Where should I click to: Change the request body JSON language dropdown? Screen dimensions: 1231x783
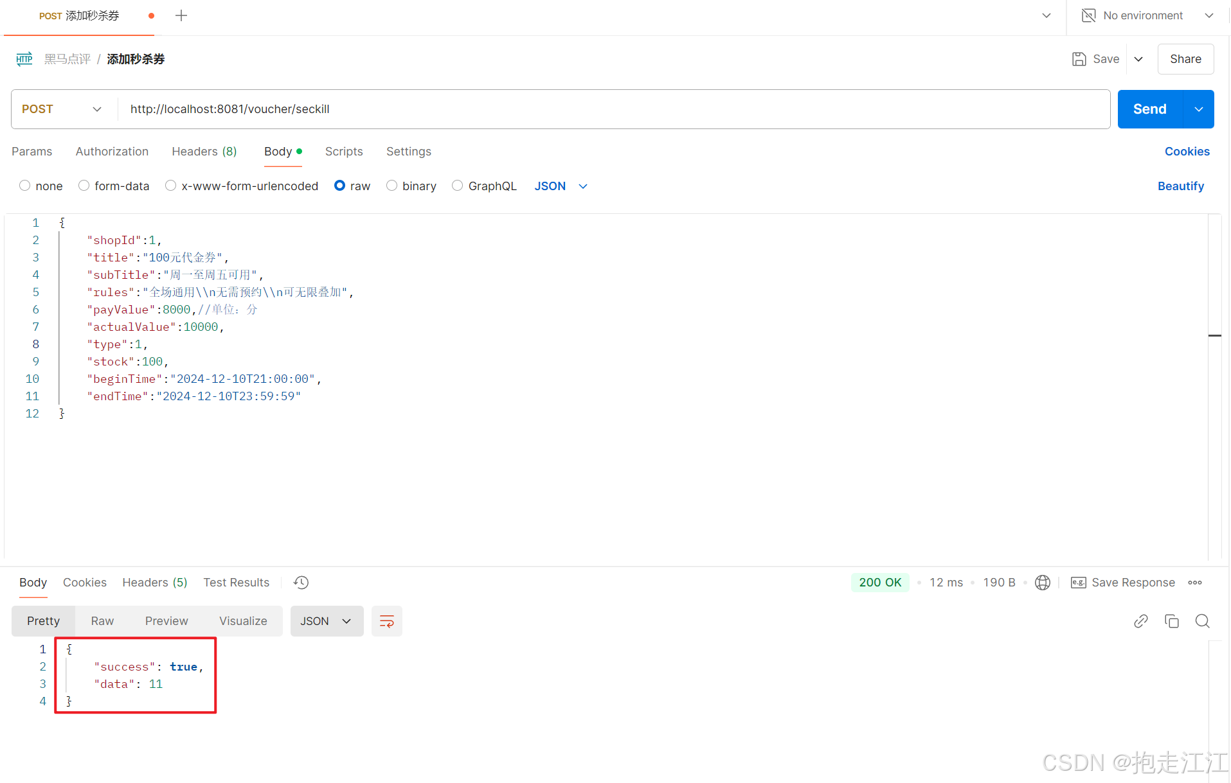click(x=561, y=186)
